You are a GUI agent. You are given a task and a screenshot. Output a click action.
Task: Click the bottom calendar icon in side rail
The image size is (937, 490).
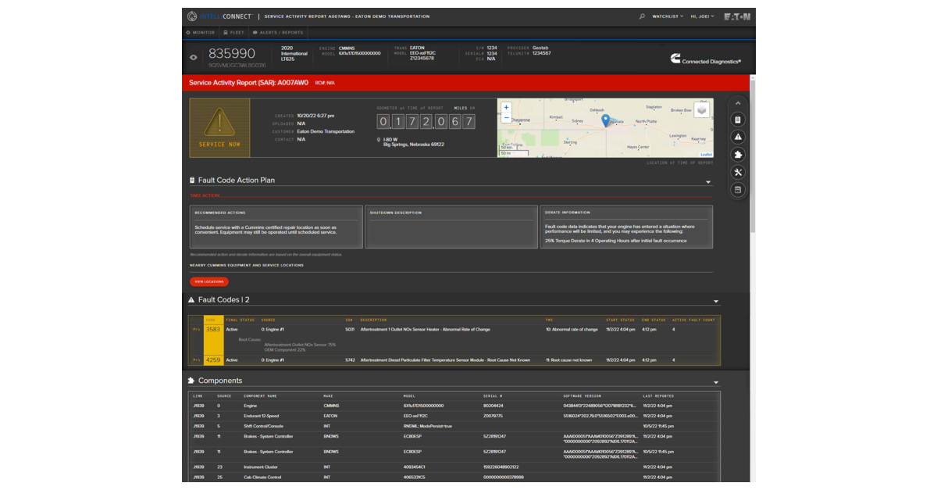tap(738, 190)
